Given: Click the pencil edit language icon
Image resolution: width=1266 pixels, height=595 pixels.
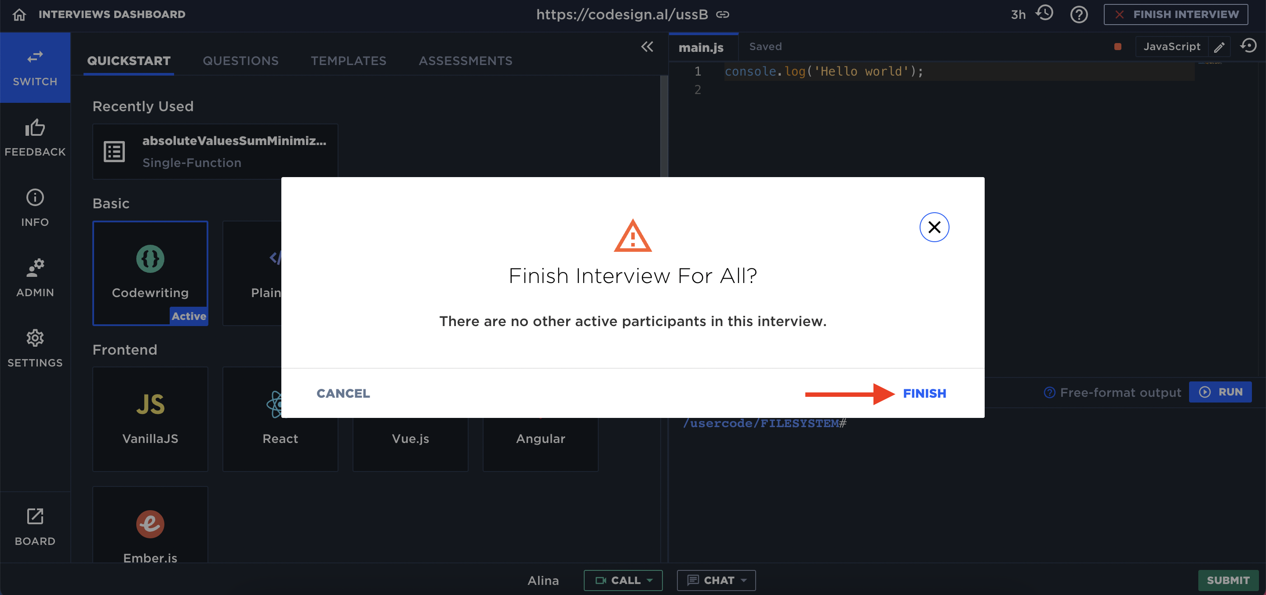Looking at the screenshot, I should [1219, 47].
